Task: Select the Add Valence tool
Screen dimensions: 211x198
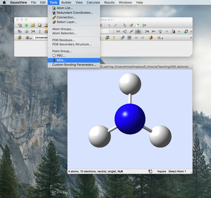Action: (x=147, y=31)
